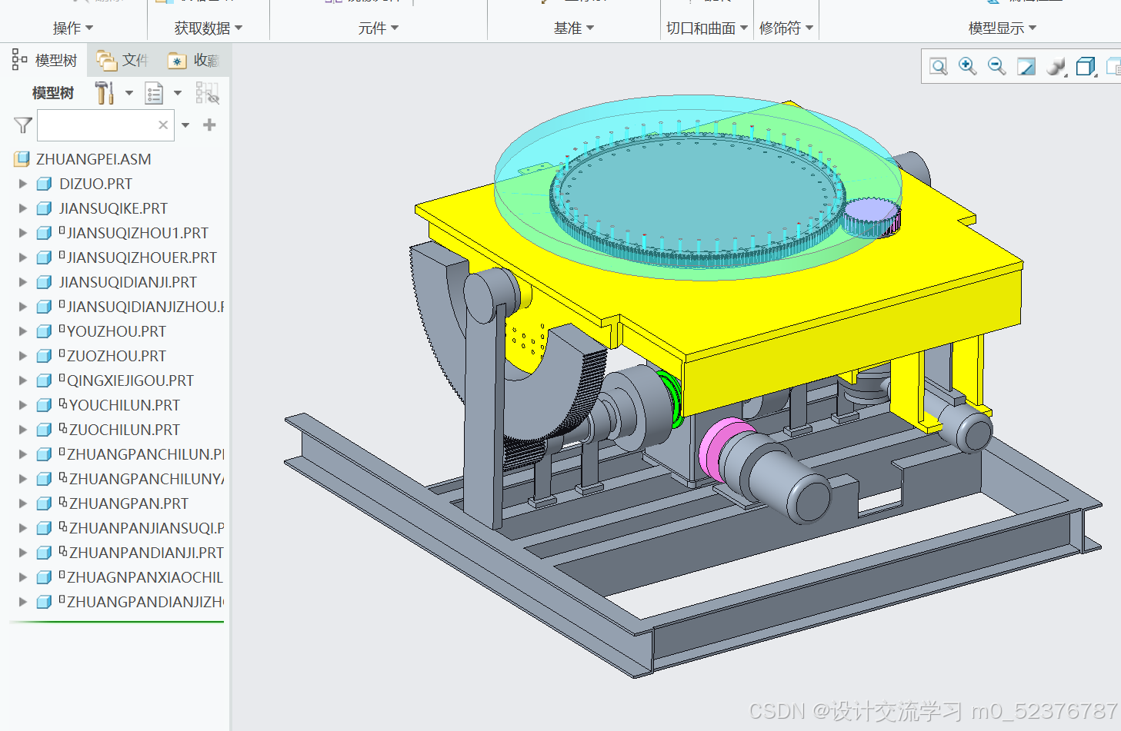Select ZHUAGNPANXIAOCHIL part in tree

click(145, 577)
